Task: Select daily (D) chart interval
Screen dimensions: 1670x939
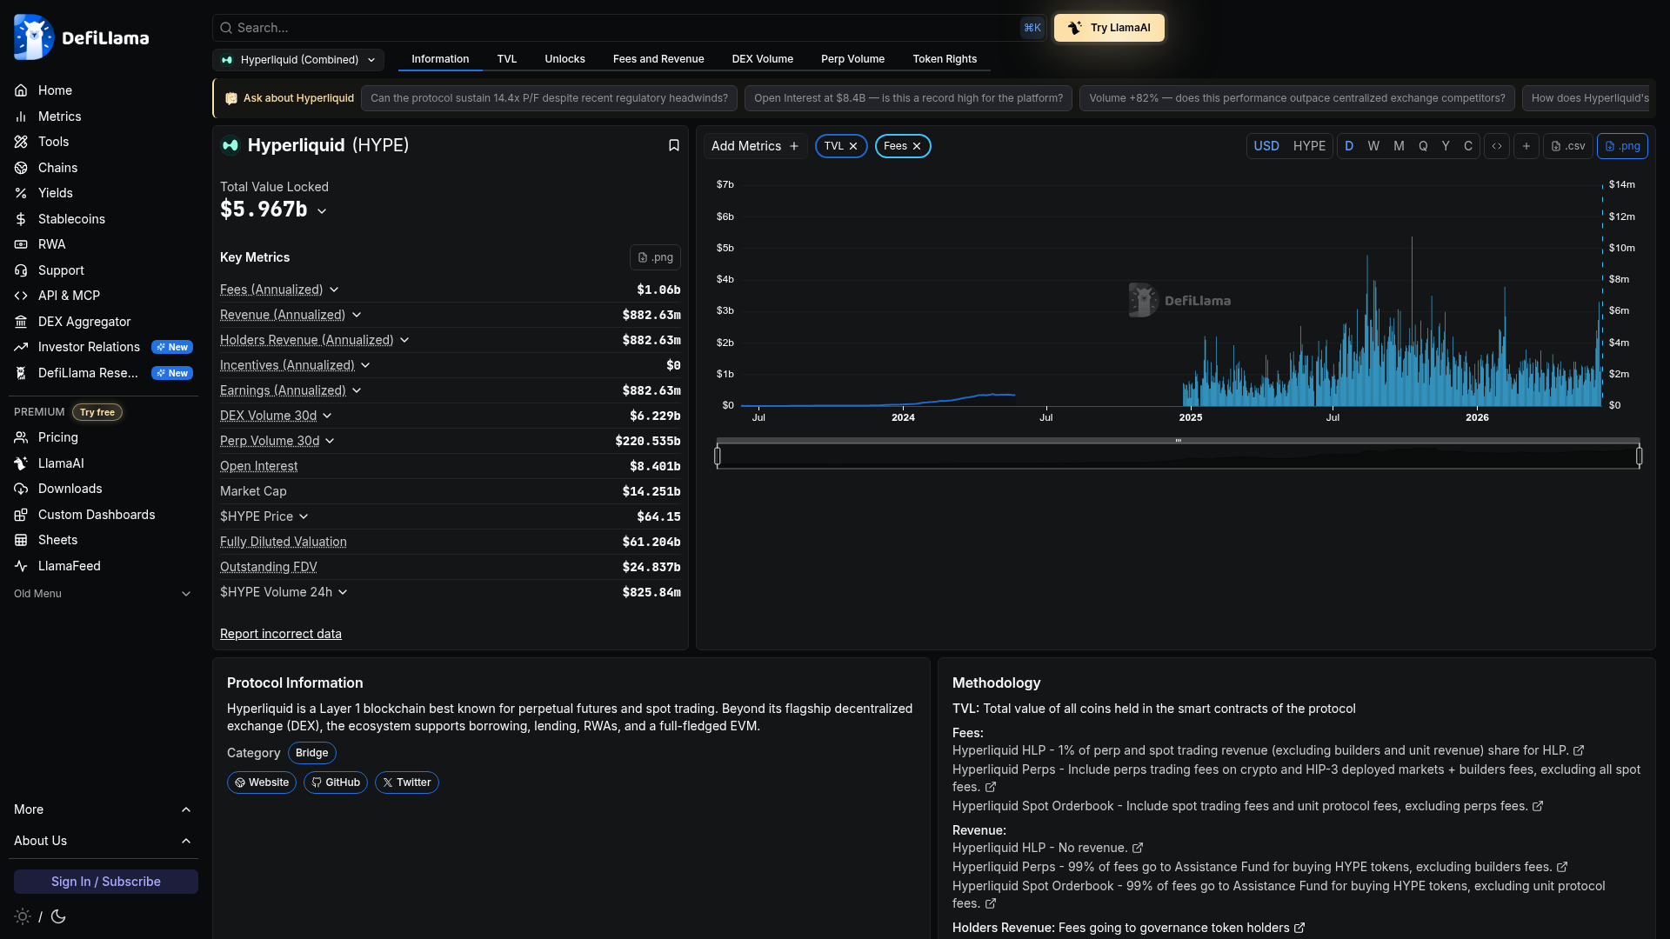Action: 1349,146
